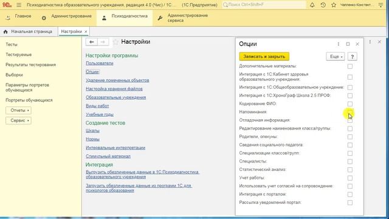This screenshot has width=389, height=219.
Task: Enable Дополнительные материалы checkbox
Action: [x=350, y=66]
